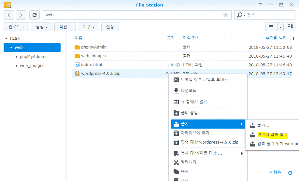Add web folder to favorites via star icon
Viewport: 299px width, 181px height.
click(x=226, y=15)
